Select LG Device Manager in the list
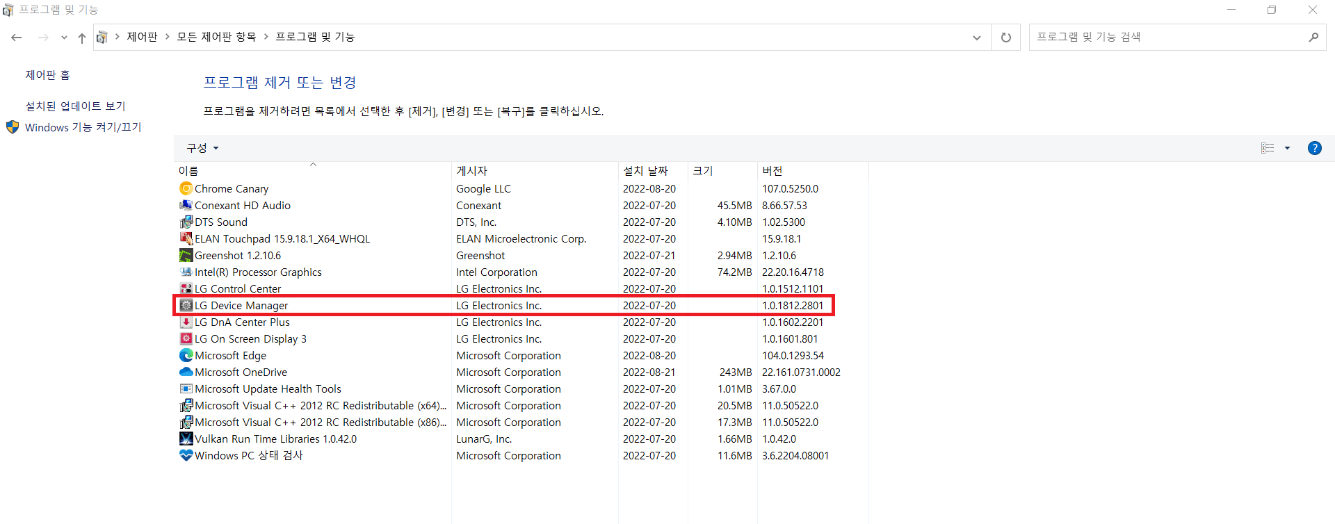Screen dimensions: 1335x524 click(241, 305)
